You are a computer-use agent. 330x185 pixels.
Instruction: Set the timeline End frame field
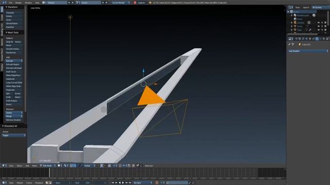[83, 183]
